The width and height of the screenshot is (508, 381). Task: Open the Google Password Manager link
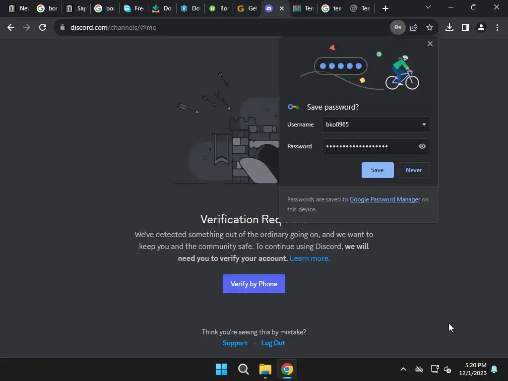384,199
